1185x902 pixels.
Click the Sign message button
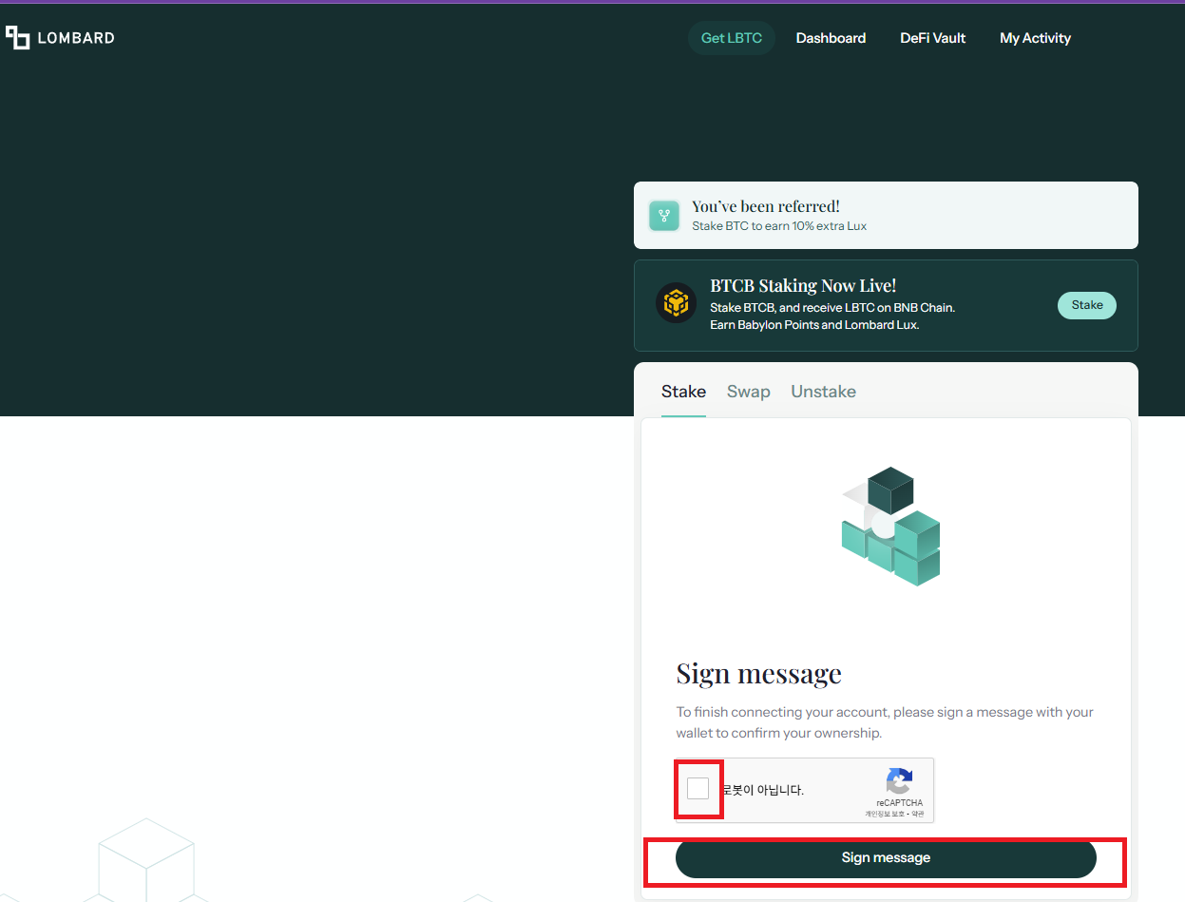pos(886,858)
